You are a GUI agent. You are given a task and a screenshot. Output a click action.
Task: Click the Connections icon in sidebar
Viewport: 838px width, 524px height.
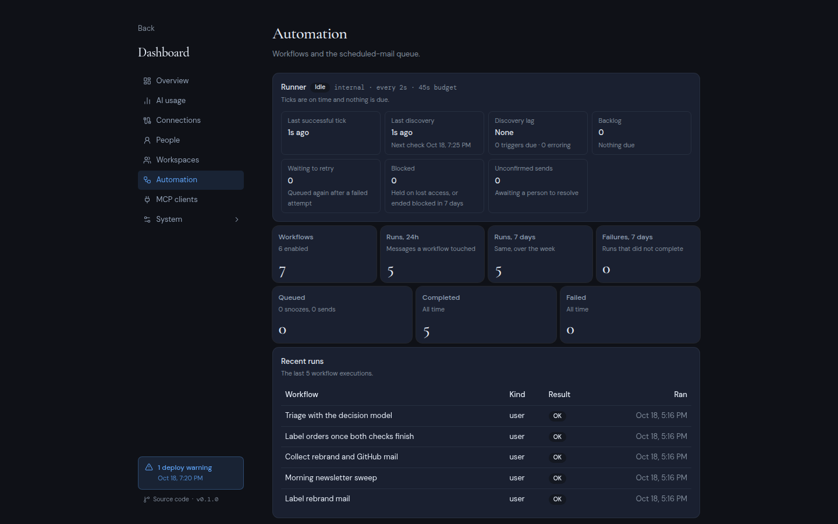pyautogui.click(x=147, y=121)
